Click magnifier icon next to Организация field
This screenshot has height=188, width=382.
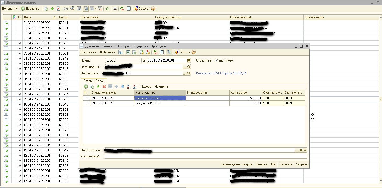(x=189, y=67)
